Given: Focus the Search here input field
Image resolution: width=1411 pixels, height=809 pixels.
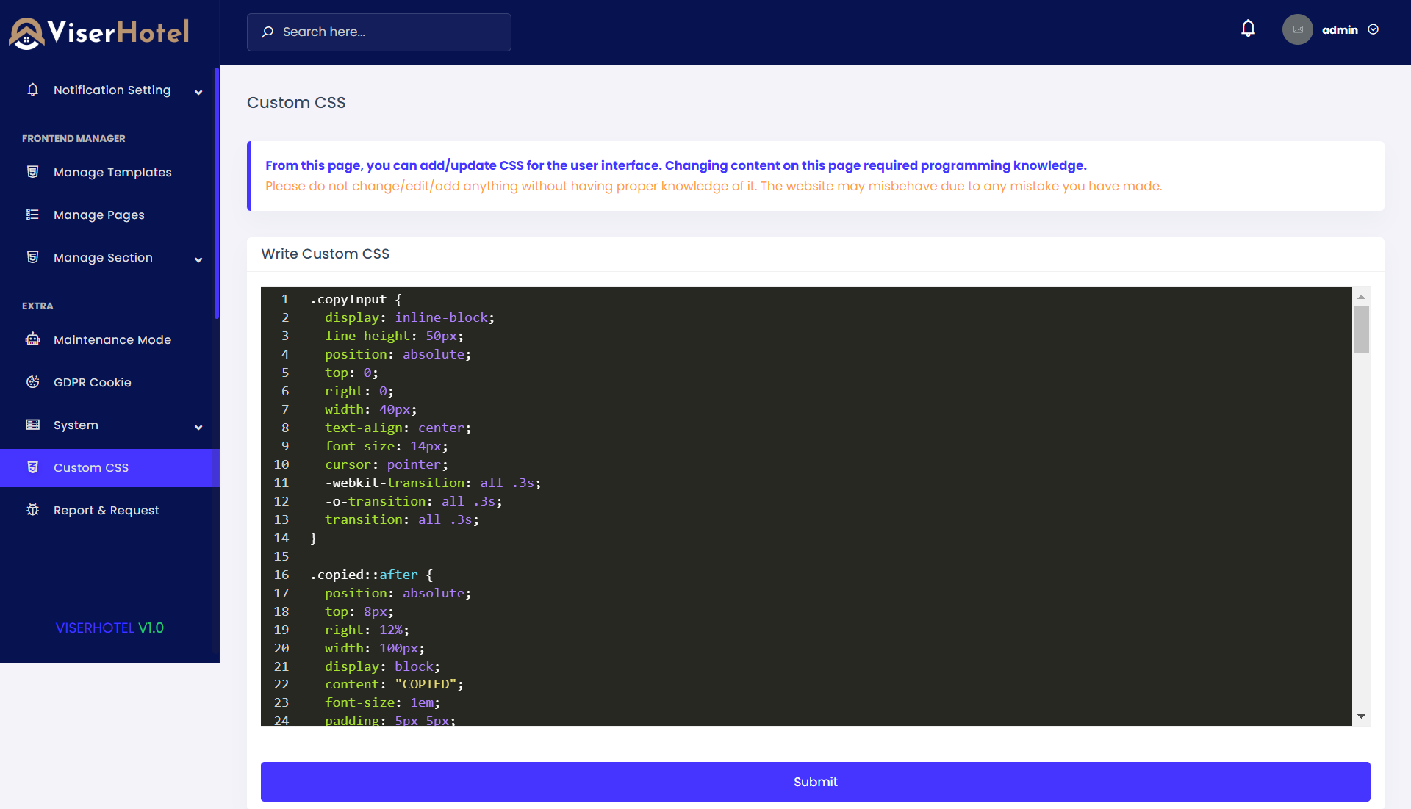Looking at the screenshot, I should point(389,32).
